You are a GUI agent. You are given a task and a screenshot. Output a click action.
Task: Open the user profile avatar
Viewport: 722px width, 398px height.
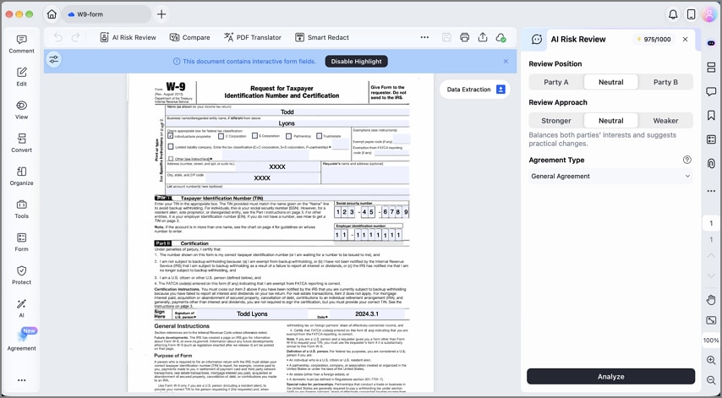tap(708, 14)
